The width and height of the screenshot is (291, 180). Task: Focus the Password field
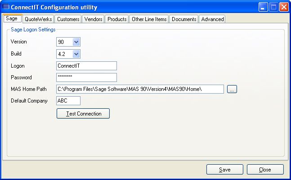[x=86, y=77]
